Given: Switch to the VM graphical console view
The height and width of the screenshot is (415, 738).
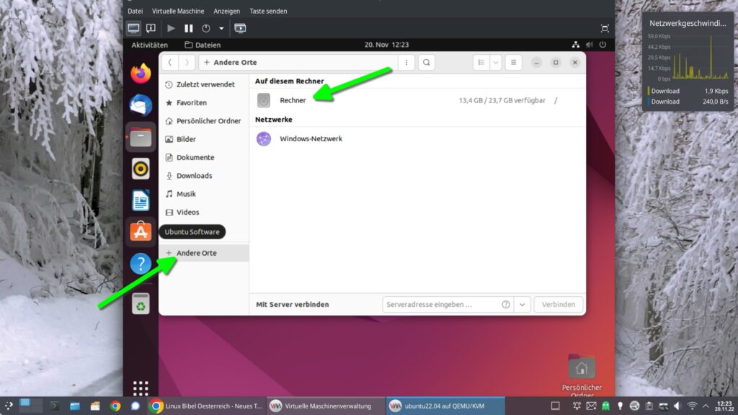Looking at the screenshot, I should coord(133,29).
